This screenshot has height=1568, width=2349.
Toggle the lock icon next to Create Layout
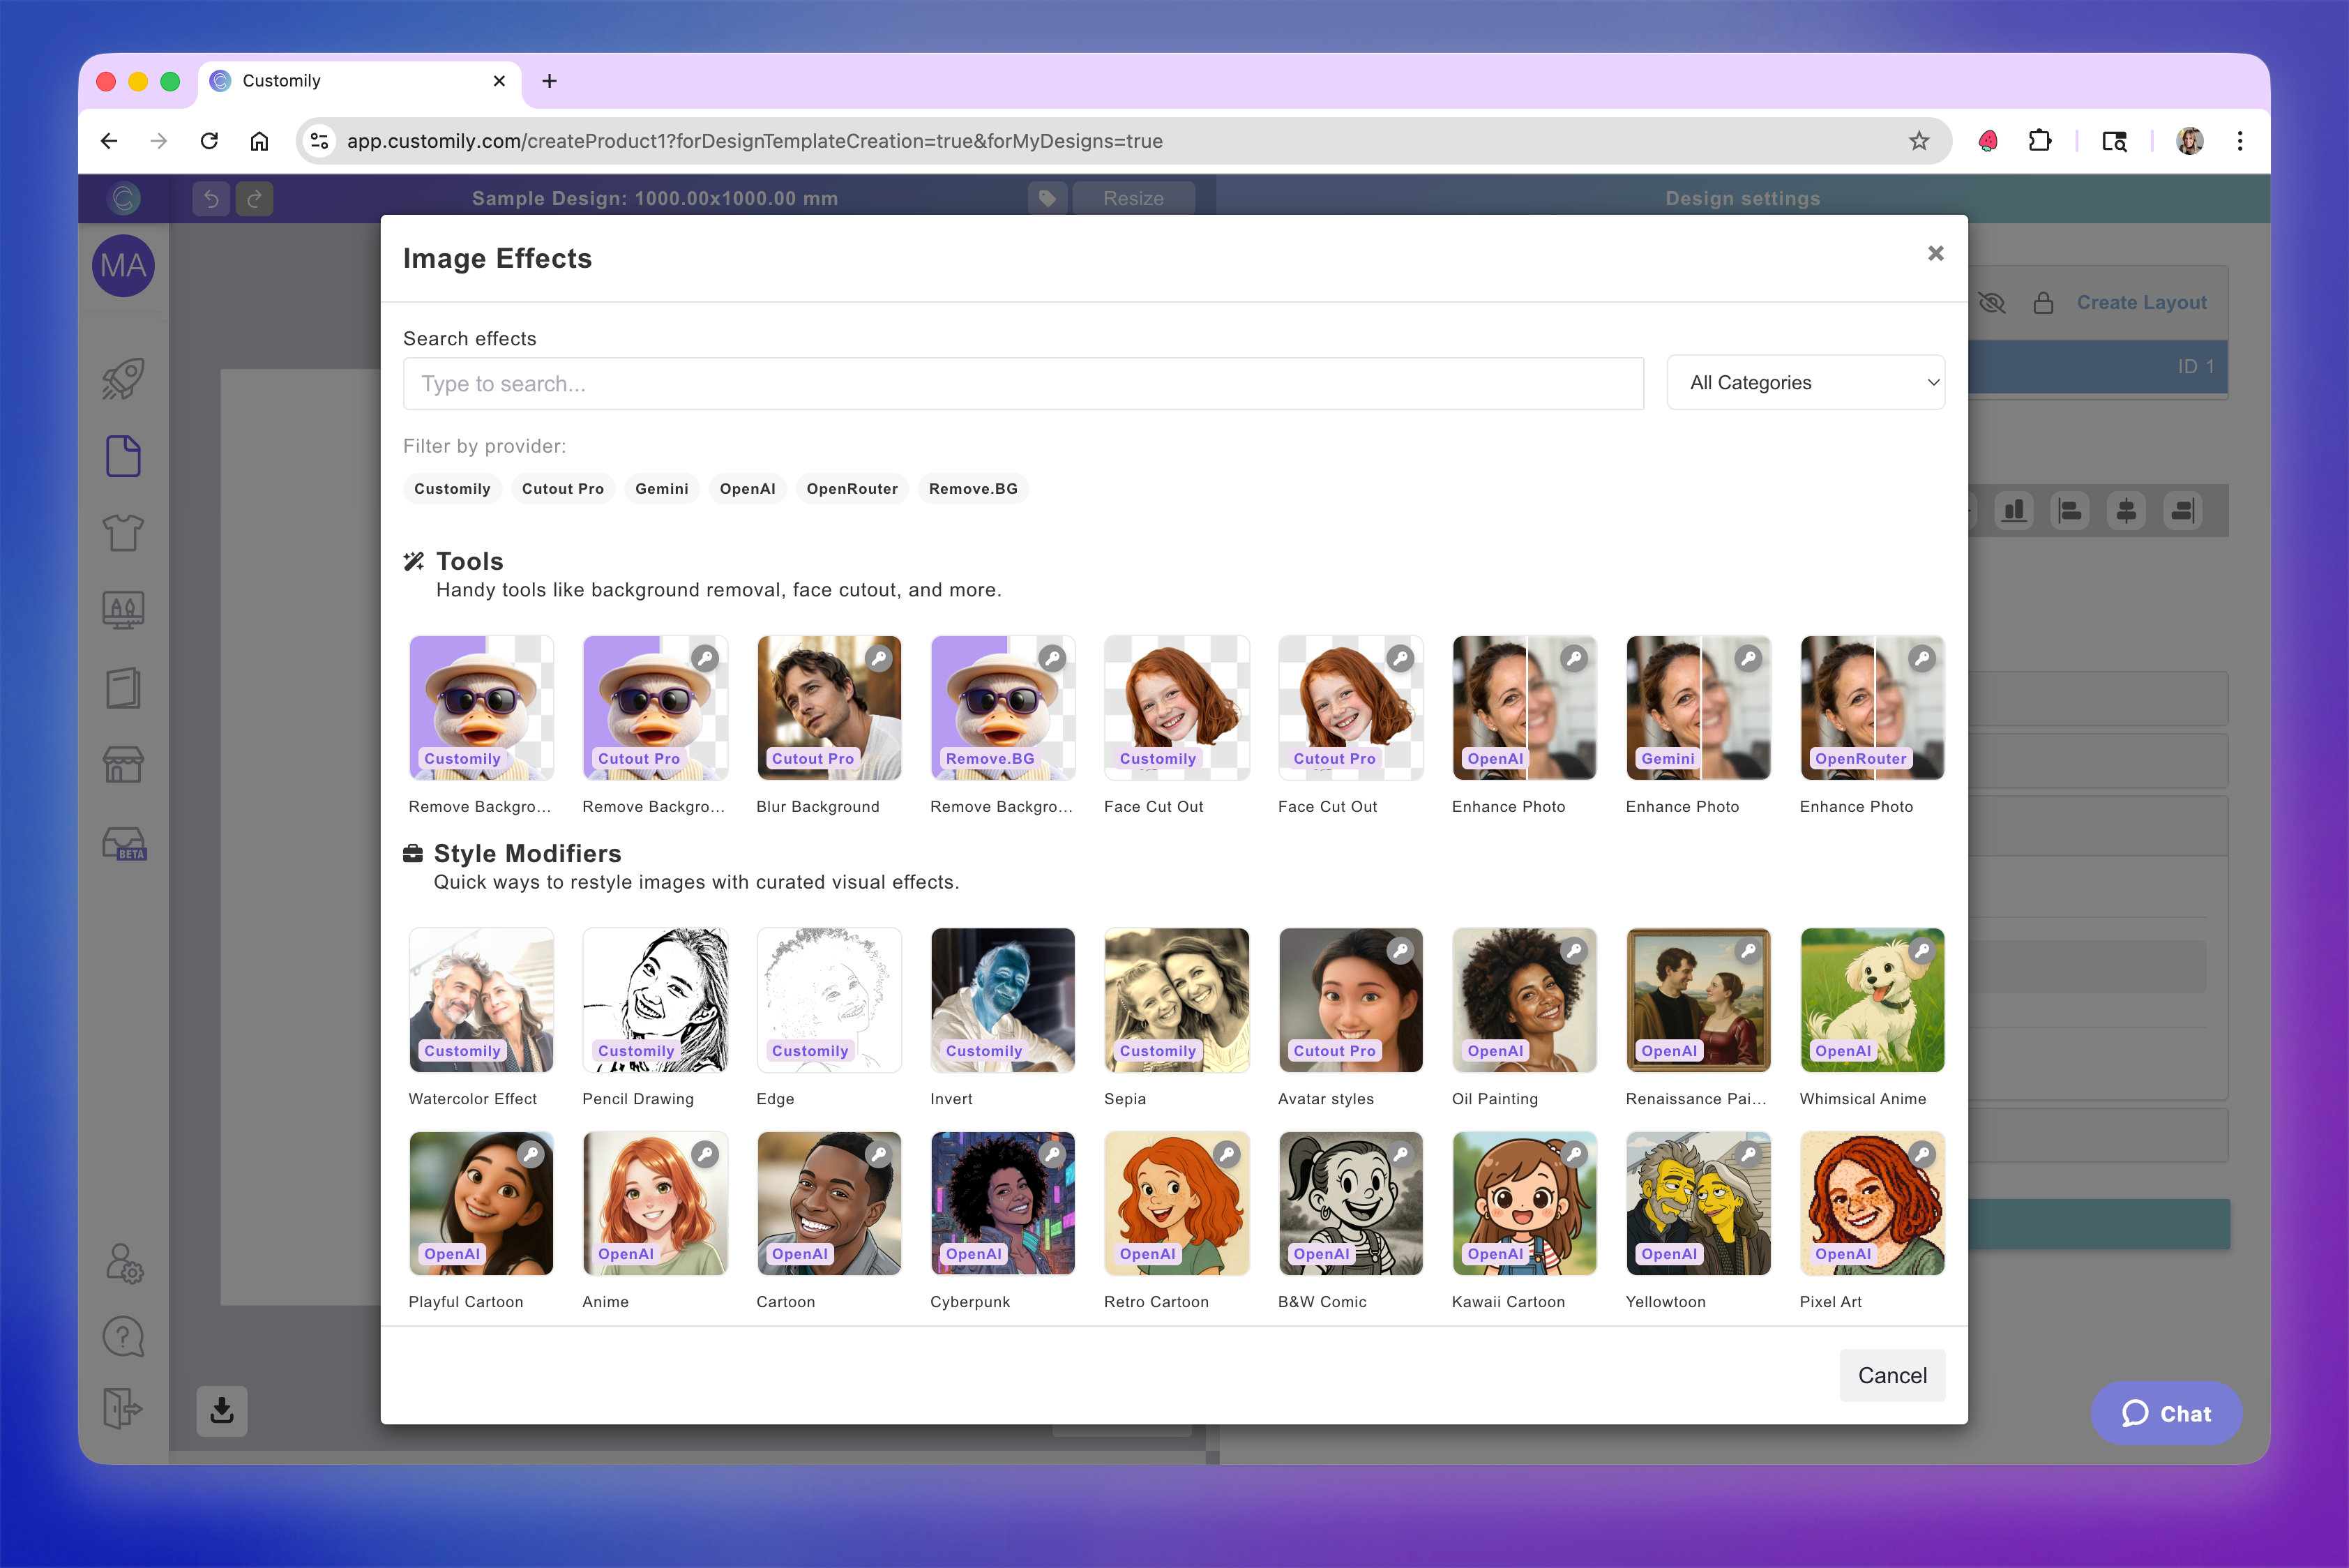pos(2043,302)
